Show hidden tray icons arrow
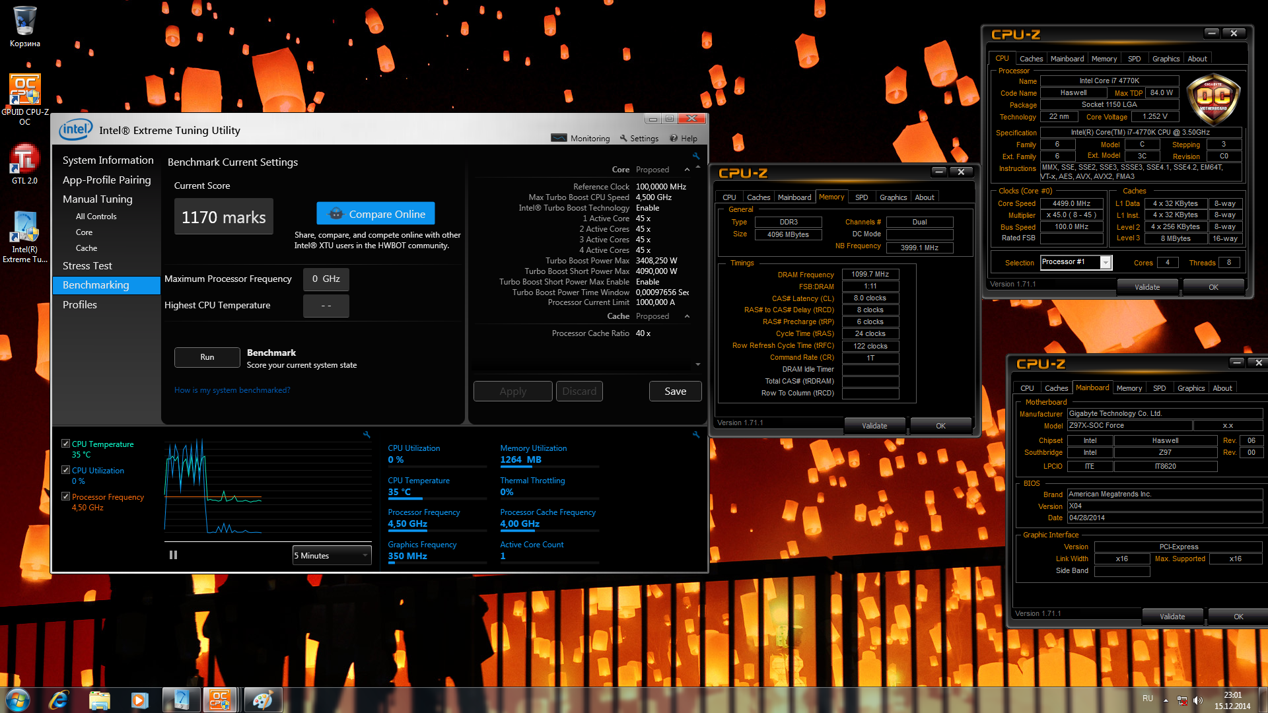Screen dimensions: 1268x713 click(x=1166, y=700)
